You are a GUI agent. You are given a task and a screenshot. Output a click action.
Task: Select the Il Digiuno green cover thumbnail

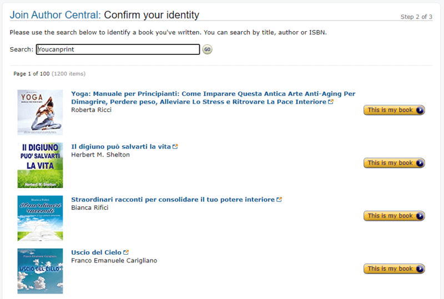pyautogui.click(x=40, y=165)
